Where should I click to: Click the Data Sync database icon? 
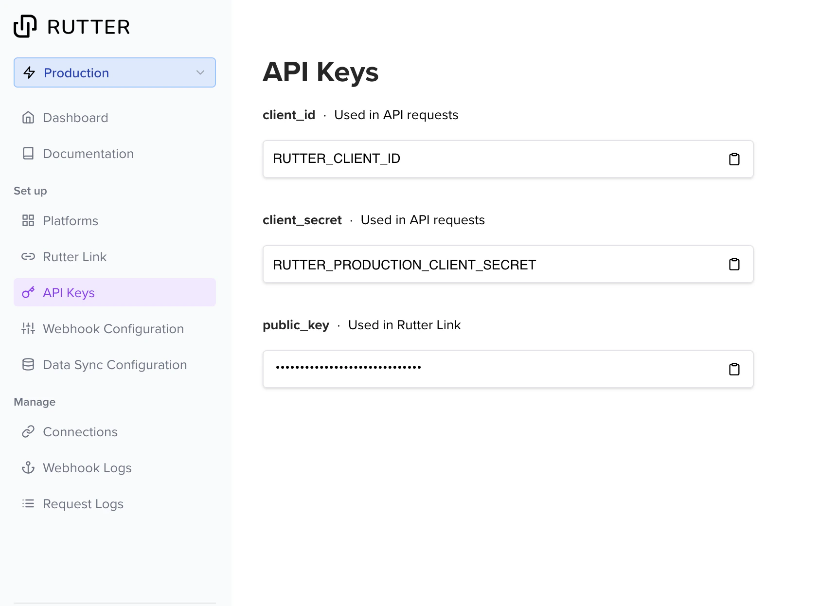tap(28, 365)
